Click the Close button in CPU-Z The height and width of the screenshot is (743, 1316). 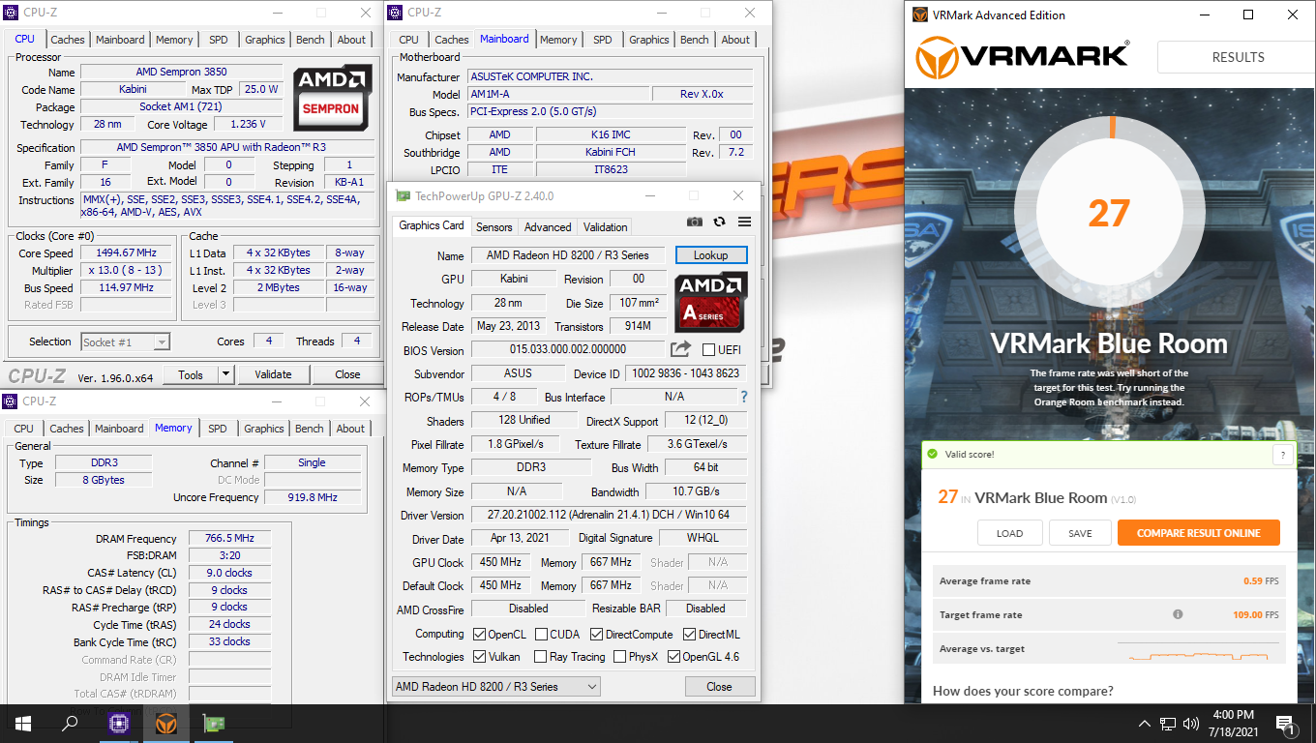(x=347, y=374)
